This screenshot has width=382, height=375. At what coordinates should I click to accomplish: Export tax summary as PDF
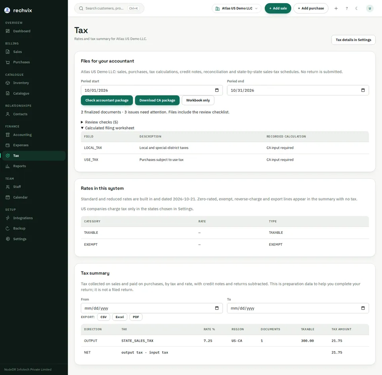click(x=136, y=317)
